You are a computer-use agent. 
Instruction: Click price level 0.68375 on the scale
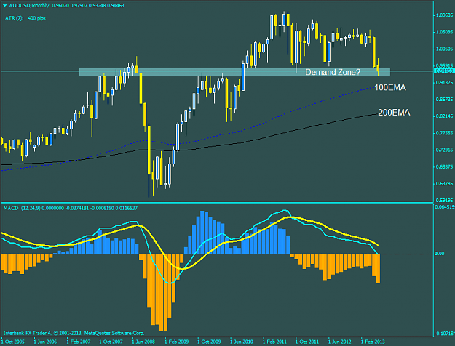[445, 167]
